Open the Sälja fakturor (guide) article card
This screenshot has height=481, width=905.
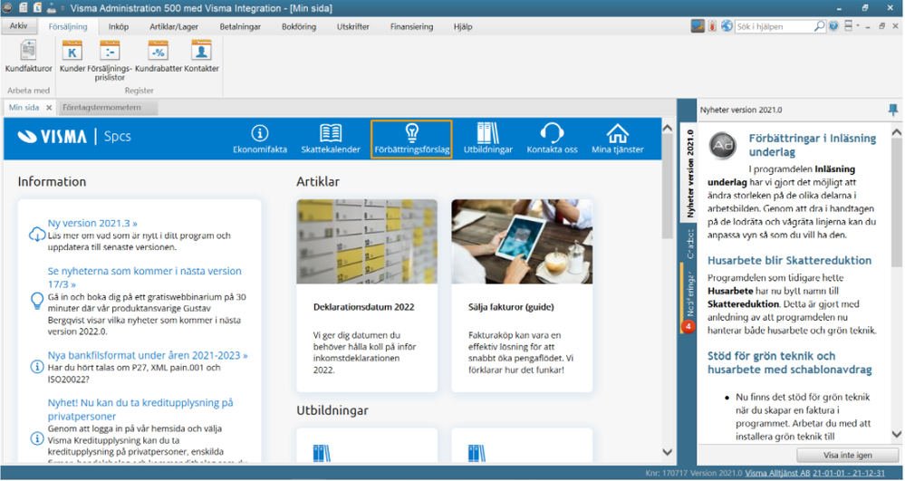[x=522, y=295]
